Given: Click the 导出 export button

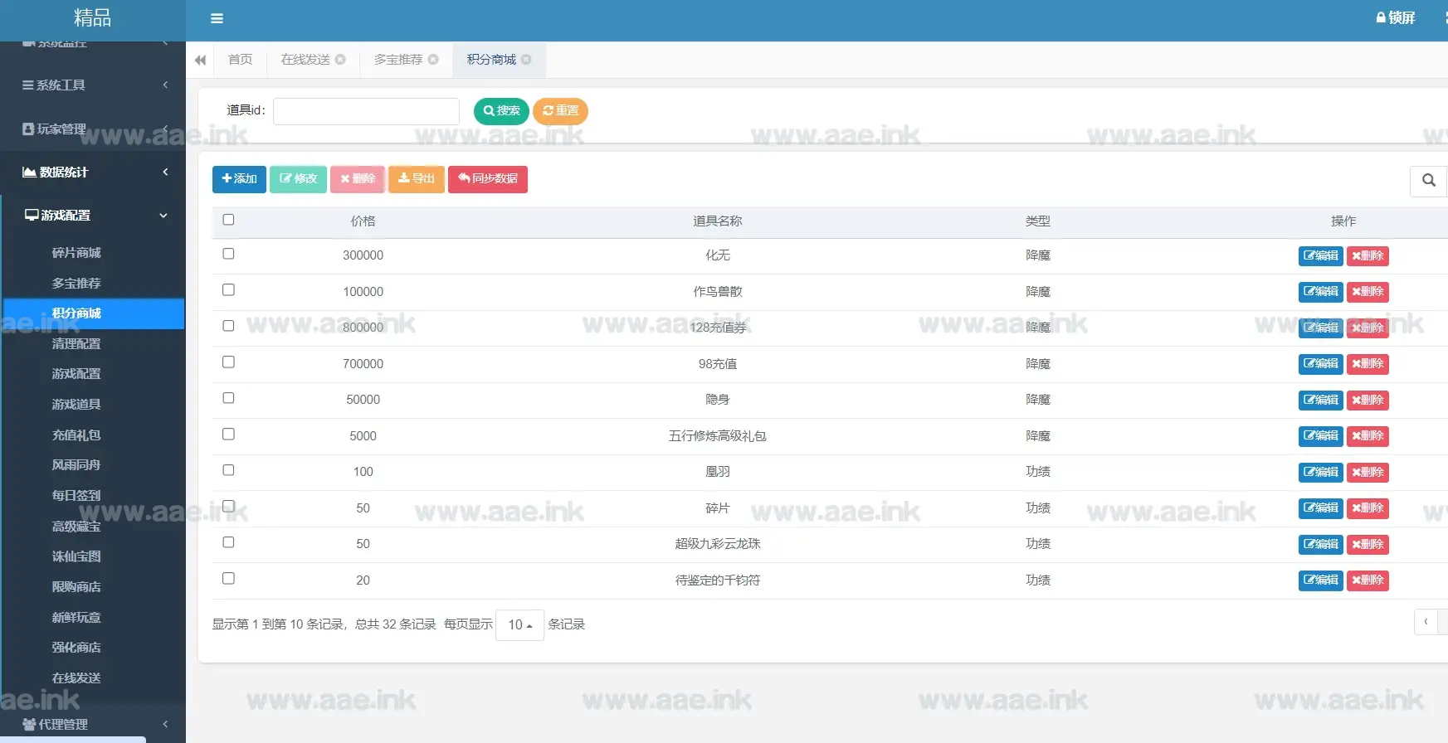Looking at the screenshot, I should click(417, 179).
